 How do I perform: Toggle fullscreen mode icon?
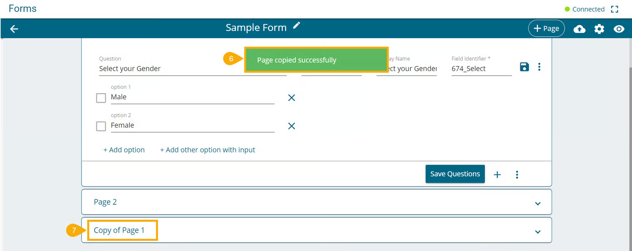point(615,9)
